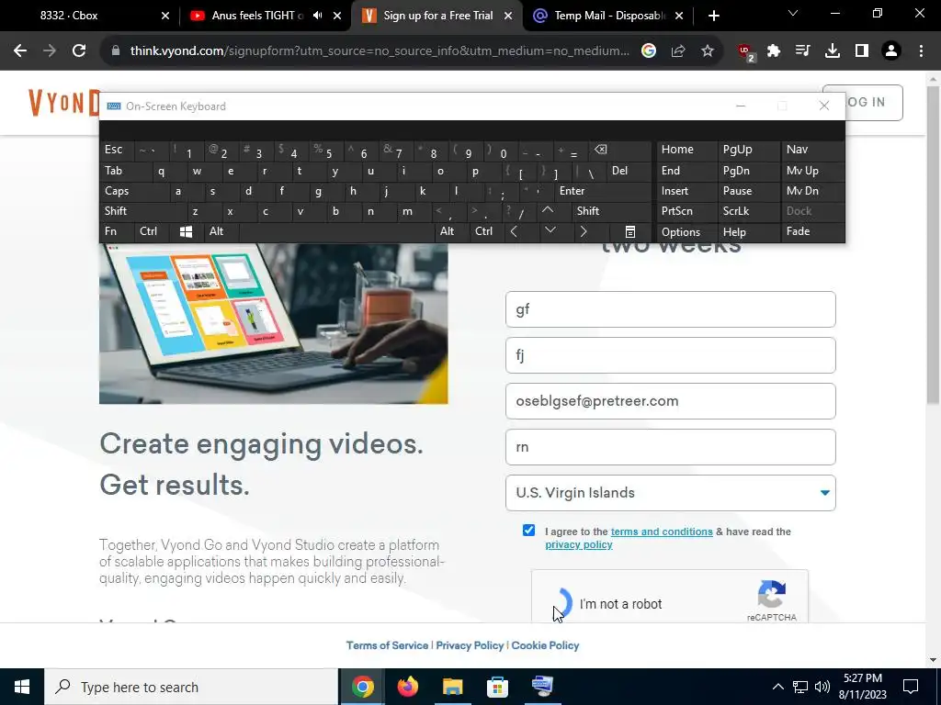
Task: Open Chrome three-dot menu
Action: [921, 51]
